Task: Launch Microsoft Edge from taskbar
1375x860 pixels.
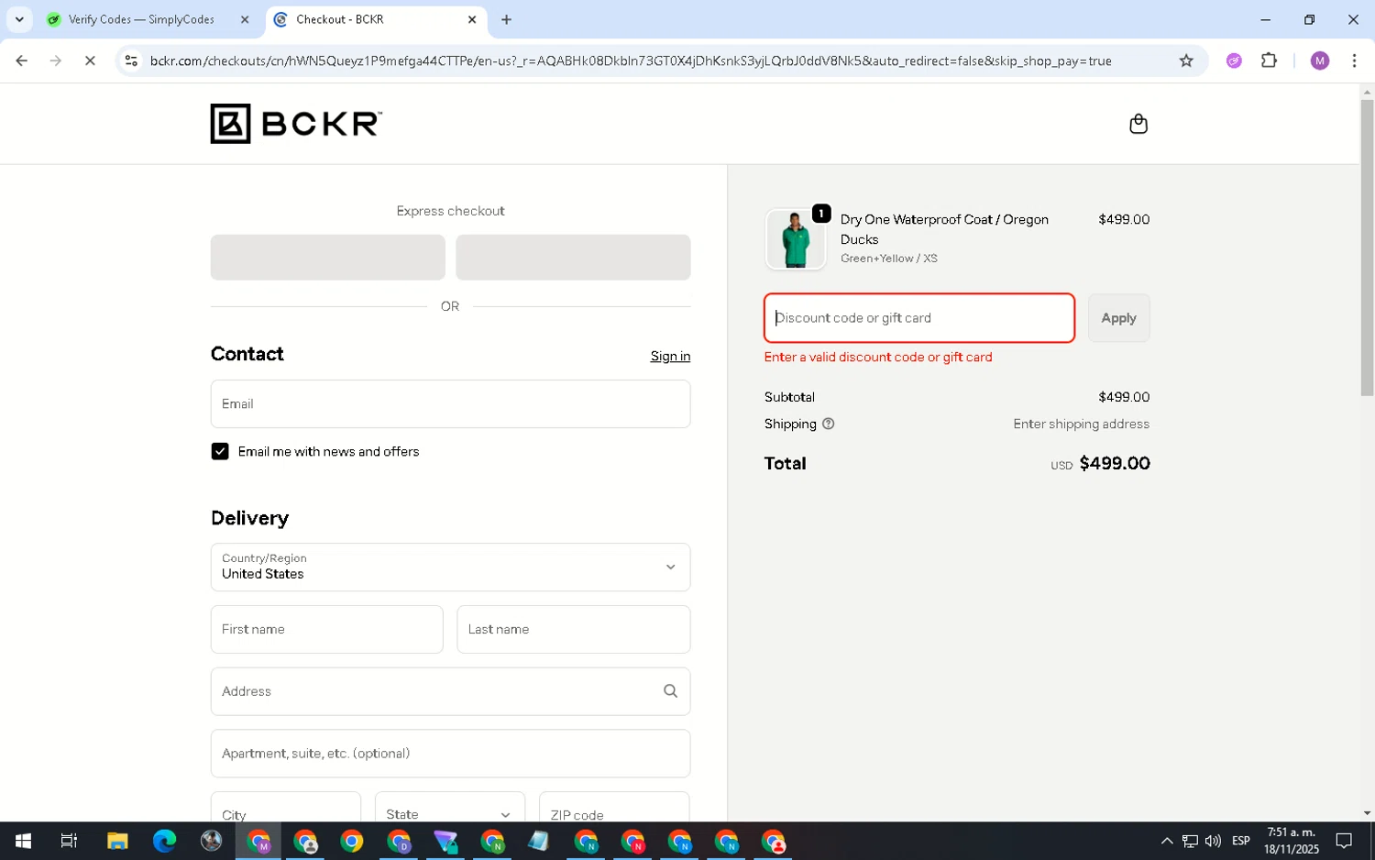Action: (164, 841)
